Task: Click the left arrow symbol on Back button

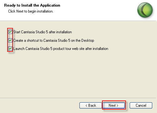Action: point(86,105)
